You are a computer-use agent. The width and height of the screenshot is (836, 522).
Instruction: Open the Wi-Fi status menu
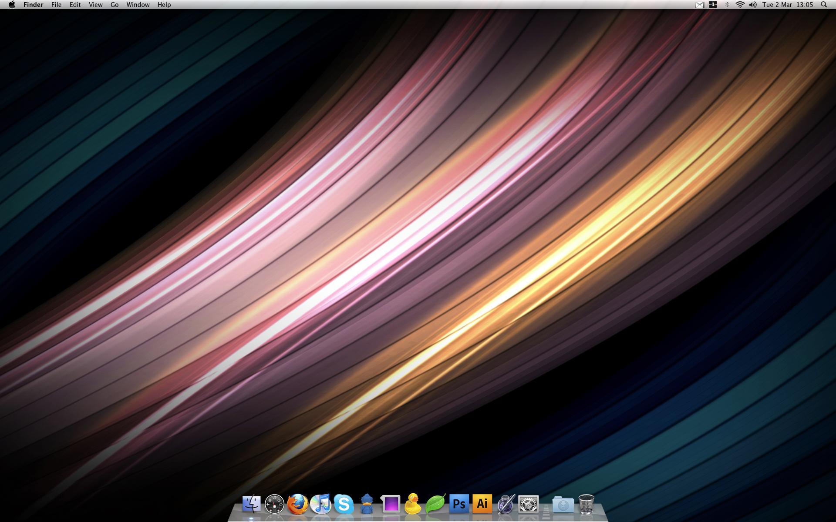click(740, 5)
